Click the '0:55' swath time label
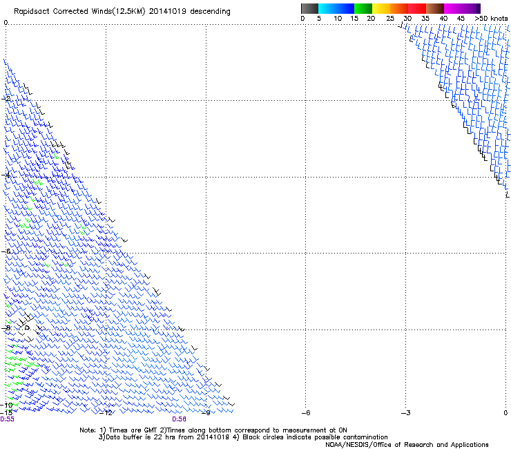This screenshot has height=449, width=511. 7,419
